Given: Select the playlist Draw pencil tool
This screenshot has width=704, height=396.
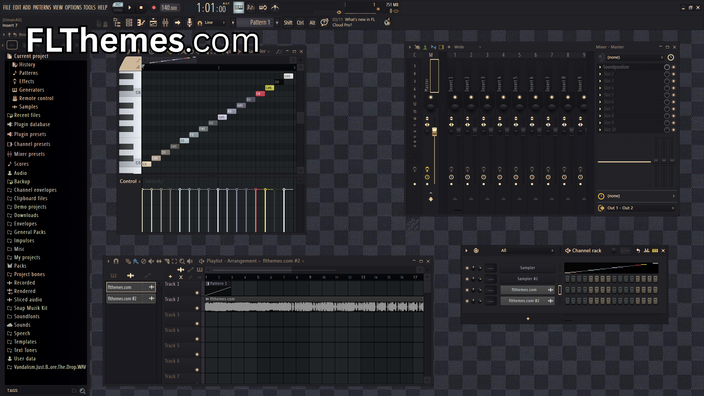Looking at the screenshot, I should [128, 261].
